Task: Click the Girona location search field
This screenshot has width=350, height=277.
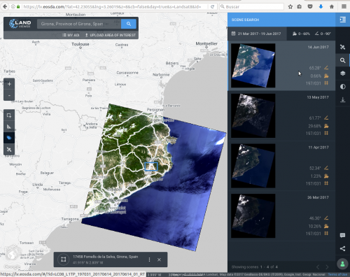Action: [x=79, y=24]
